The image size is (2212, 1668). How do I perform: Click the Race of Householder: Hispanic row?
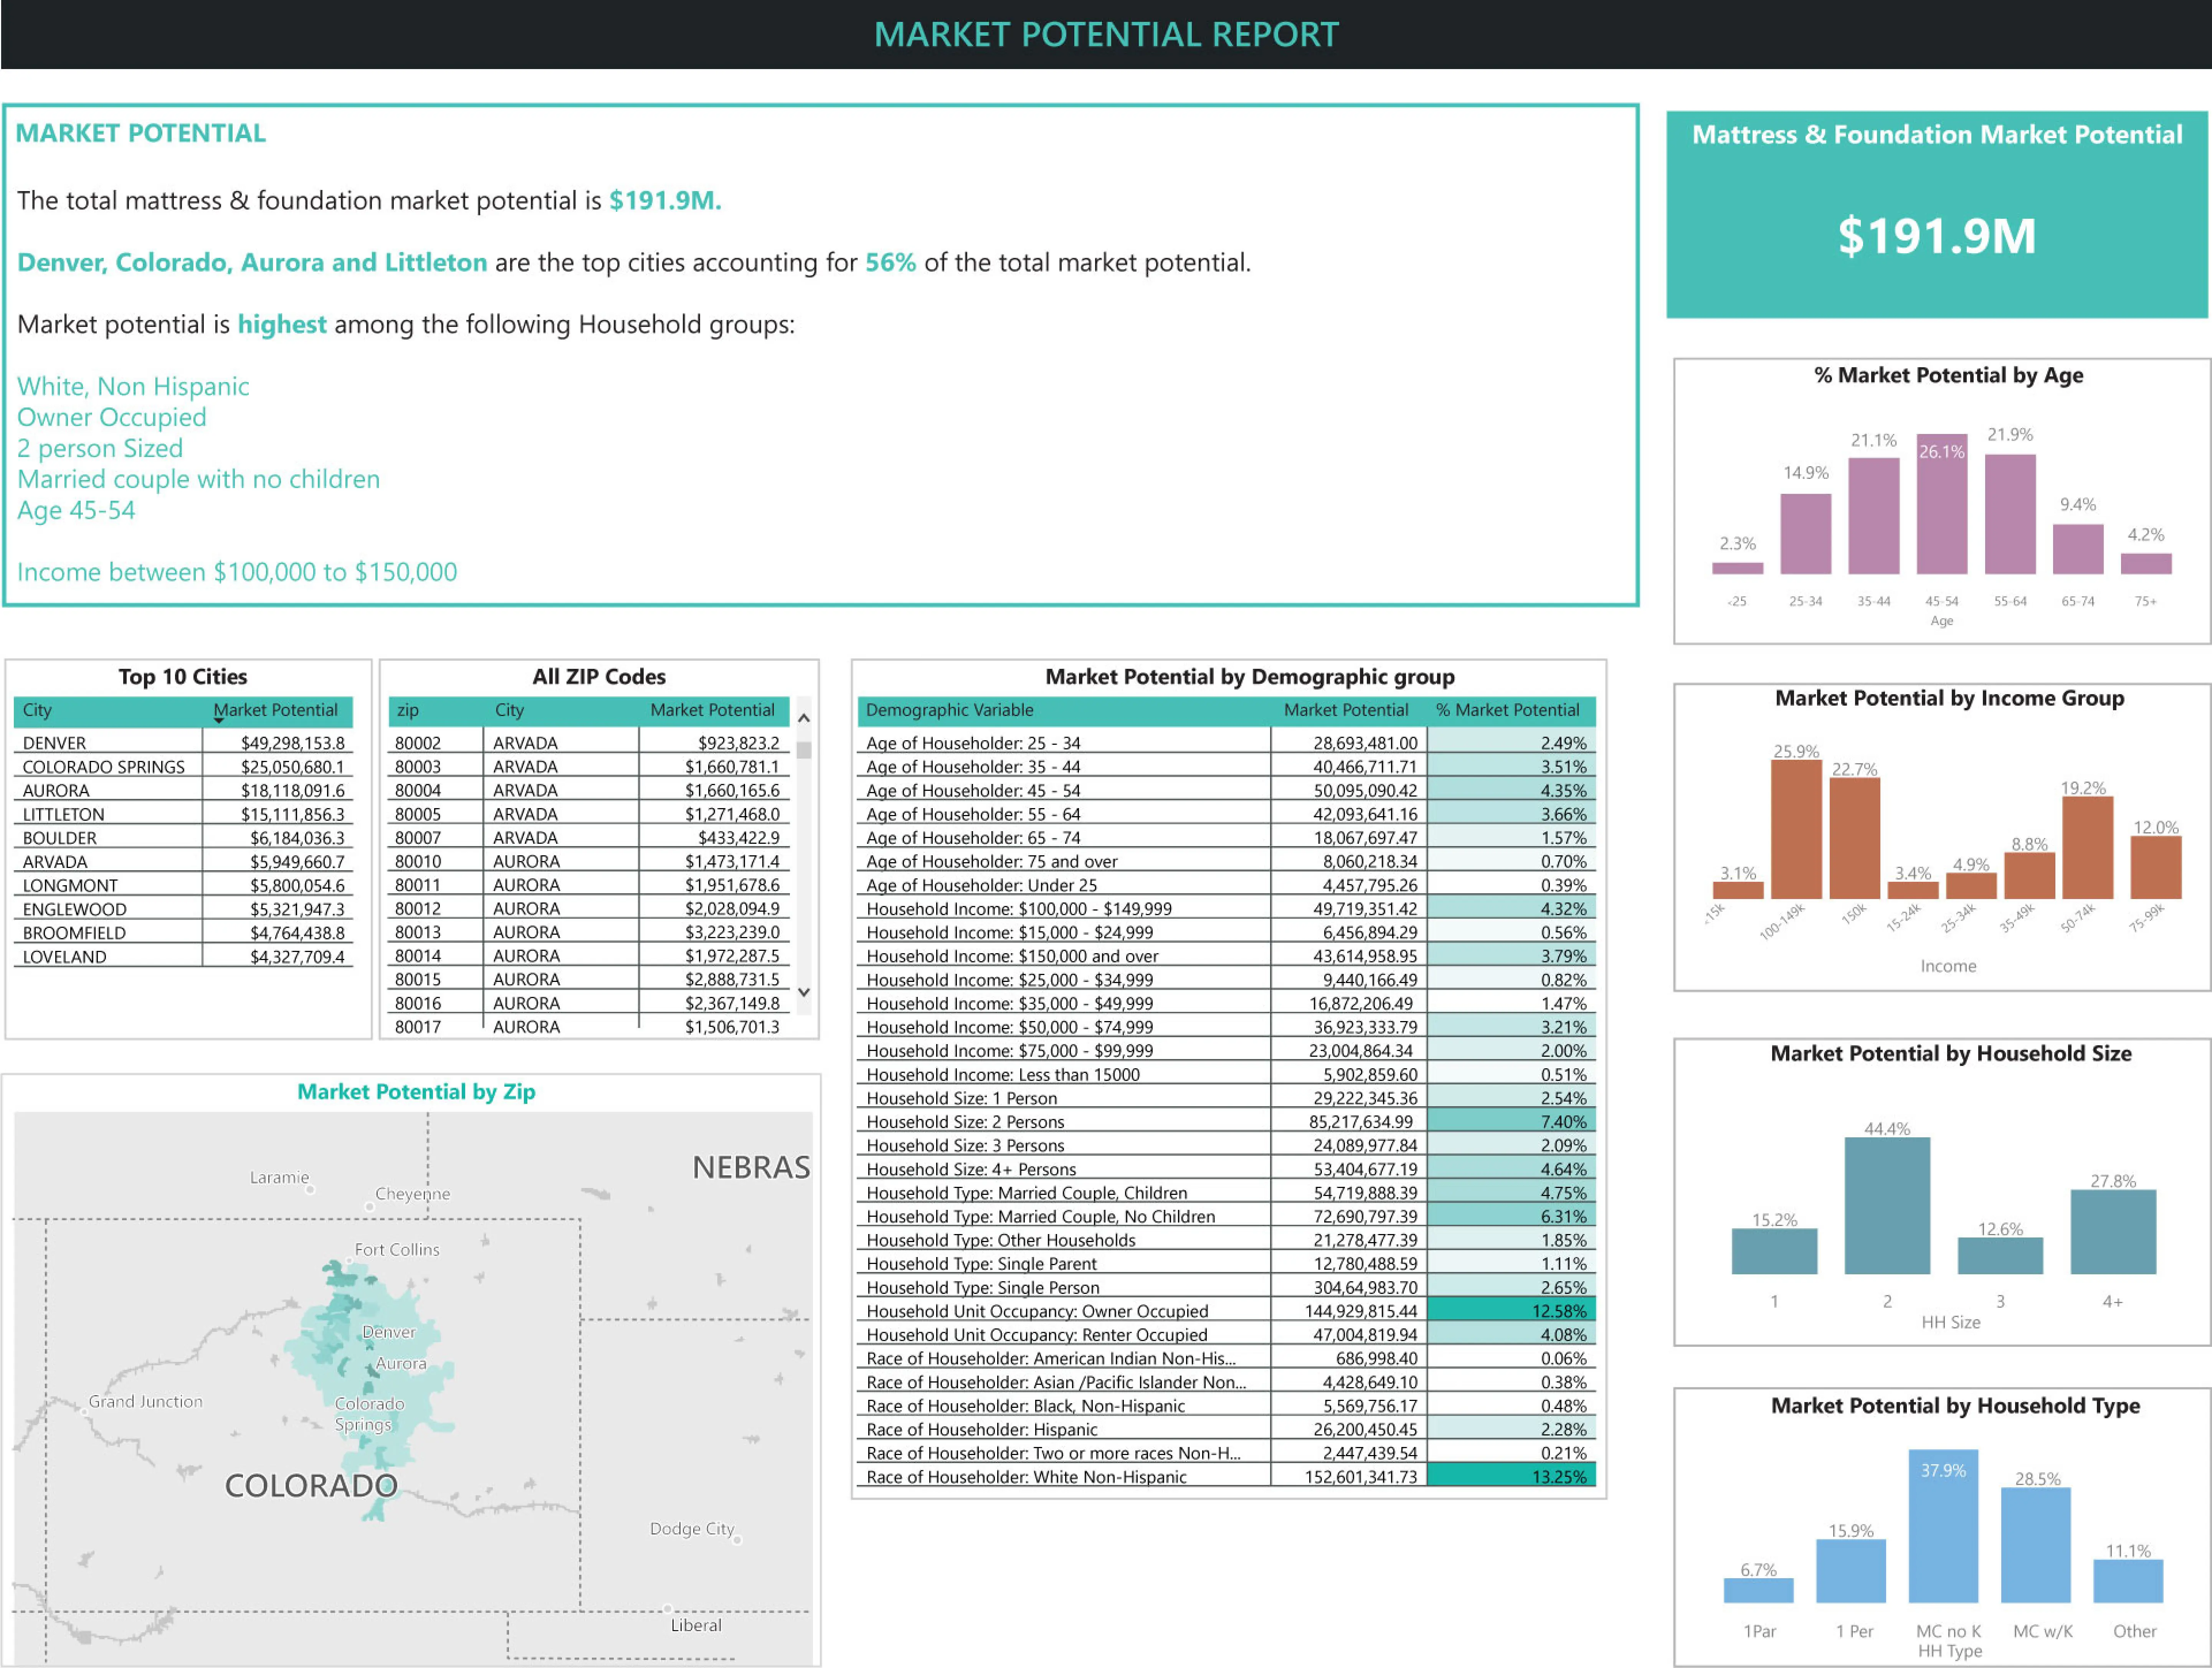(1226, 1430)
